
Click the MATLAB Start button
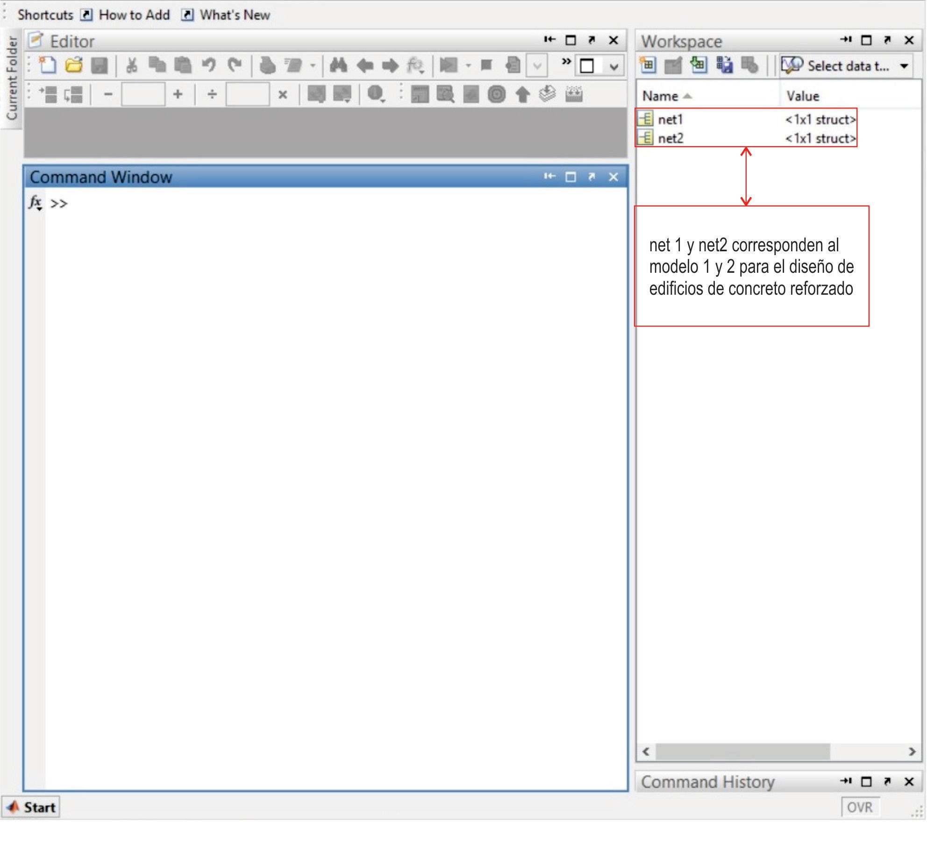click(31, 807)
